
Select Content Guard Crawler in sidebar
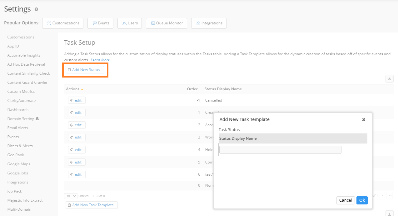(x=27, y=83)
